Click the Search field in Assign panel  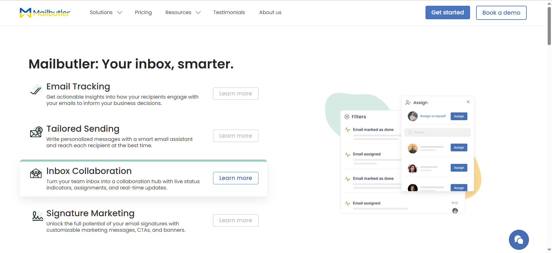[438, 132]
